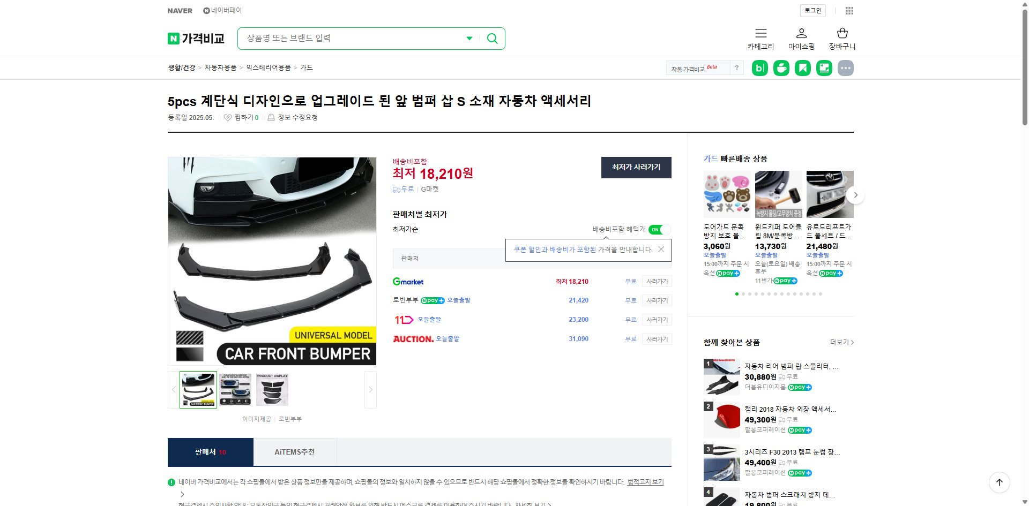Image resolution: width=1029 pixels, height=506 pixels.
Task: Click the 최저가 사러가기 button
Action: [x=636, y=168]
